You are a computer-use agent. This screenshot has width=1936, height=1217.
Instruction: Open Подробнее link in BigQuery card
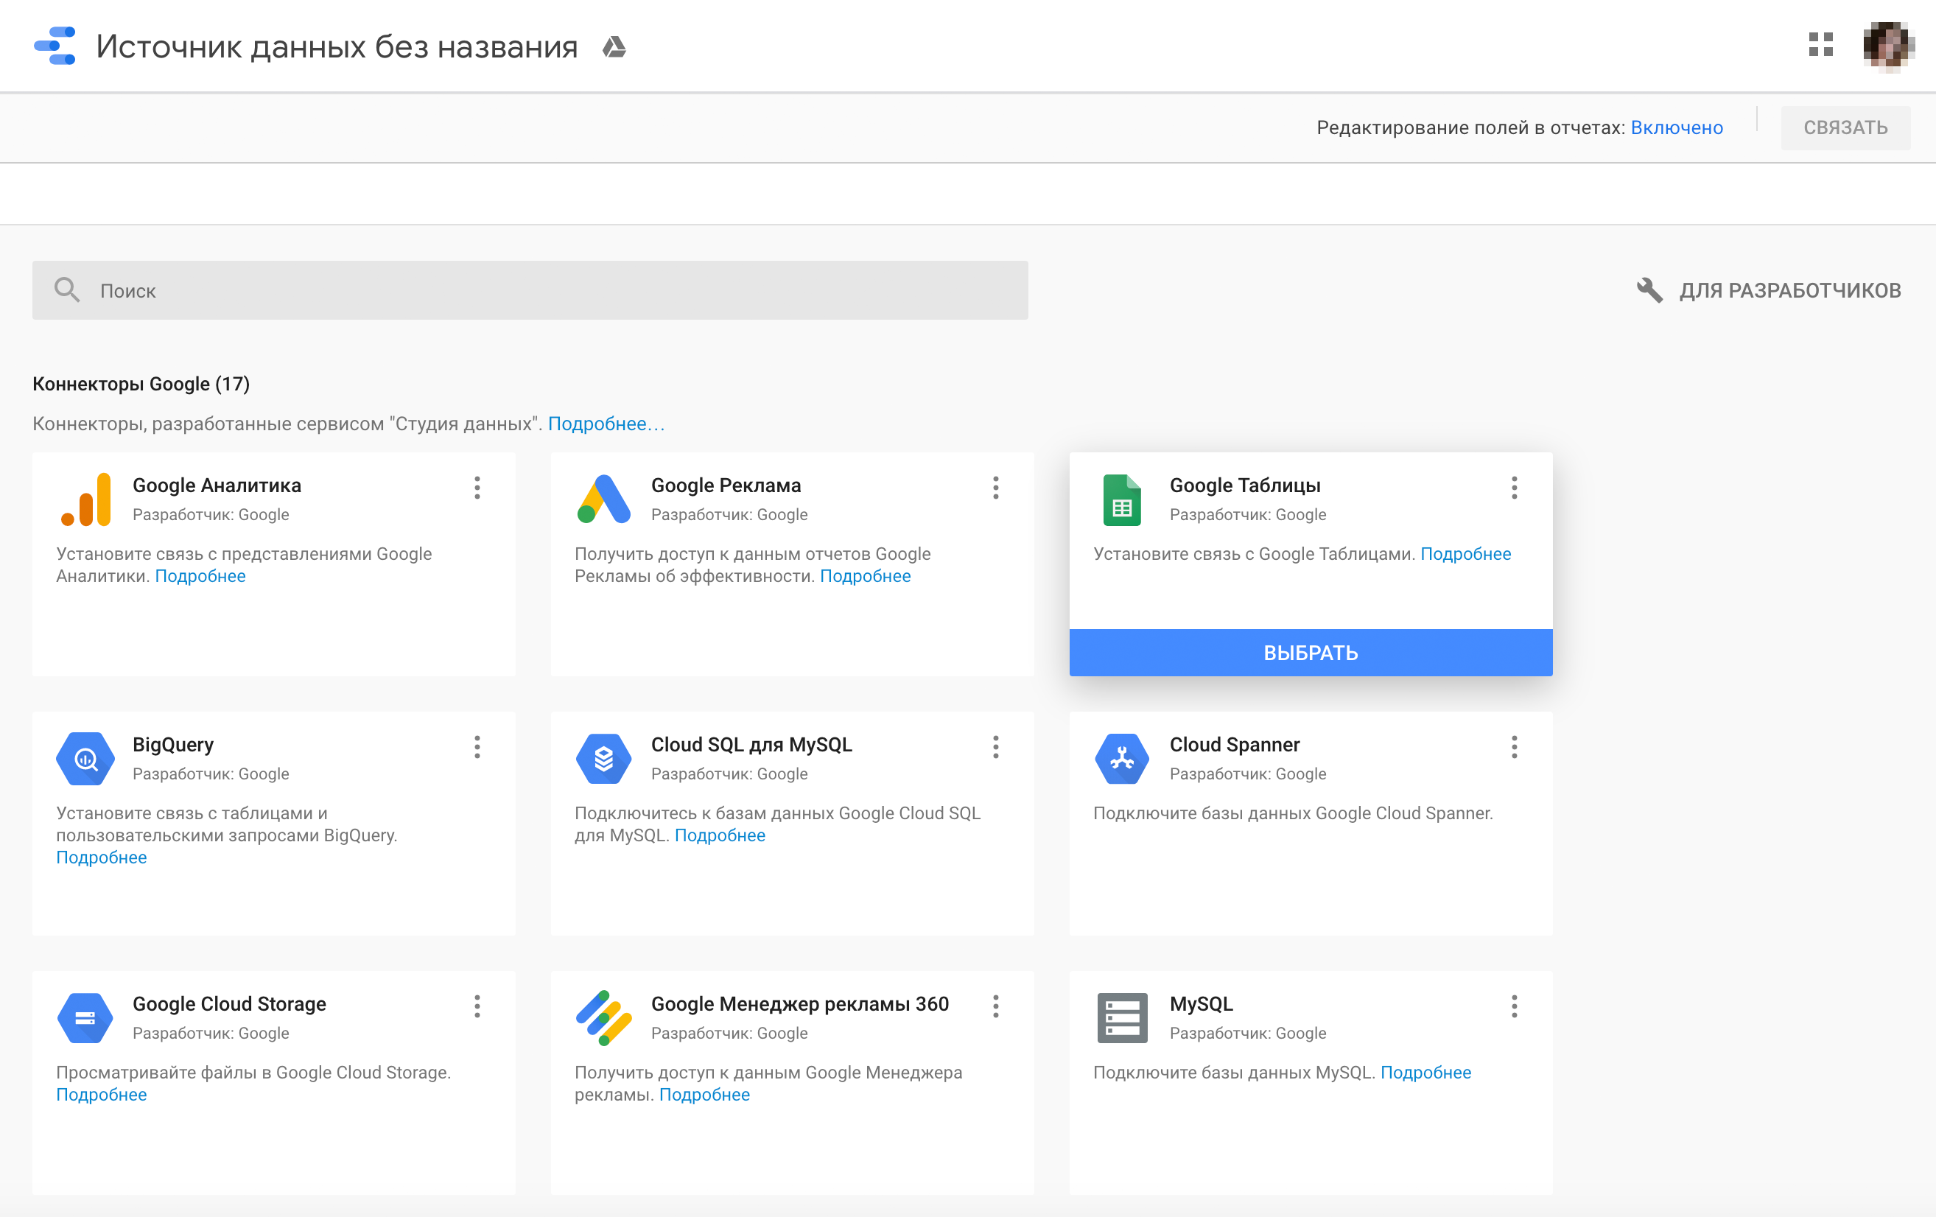point(102,857)
